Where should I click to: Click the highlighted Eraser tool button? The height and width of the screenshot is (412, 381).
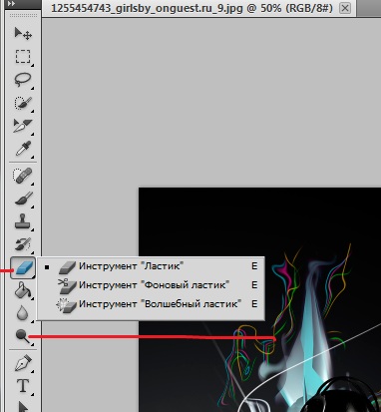click(23, 267)
